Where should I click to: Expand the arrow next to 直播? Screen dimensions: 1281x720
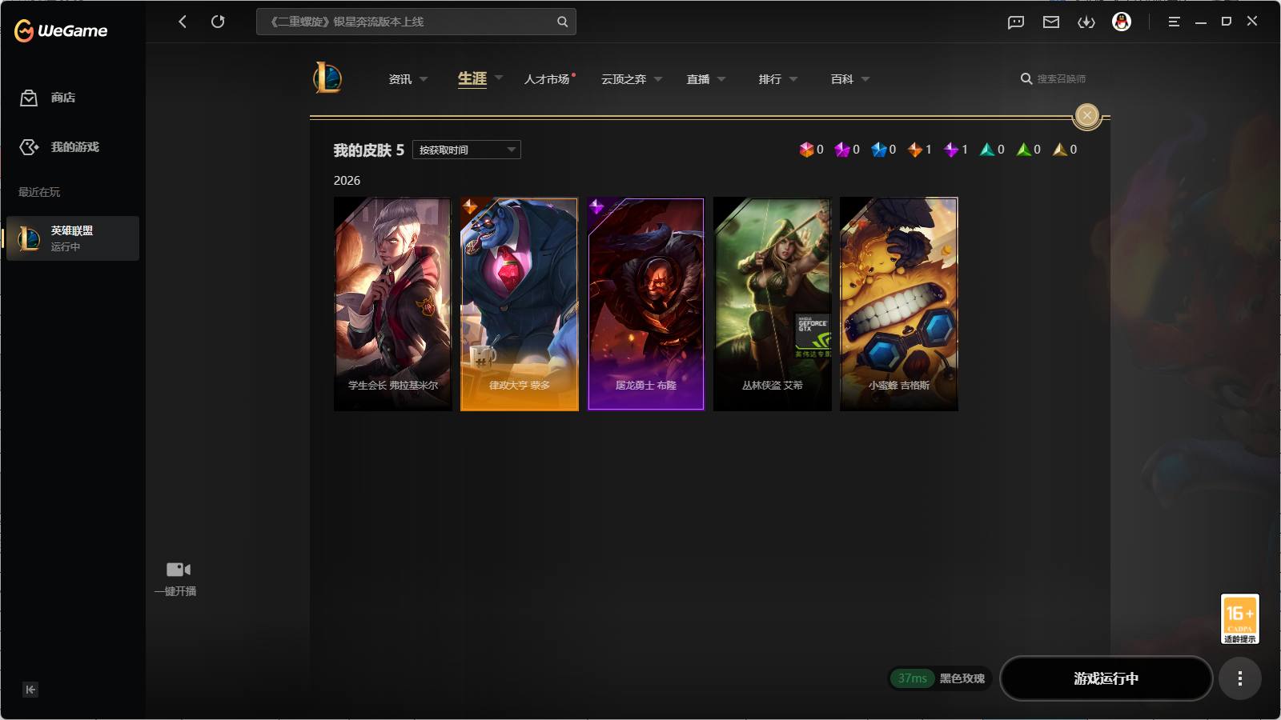tap(721, 79)
